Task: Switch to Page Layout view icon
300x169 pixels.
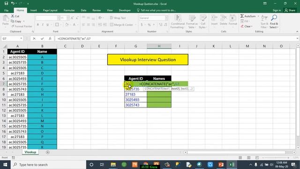Action: [248, 158]
